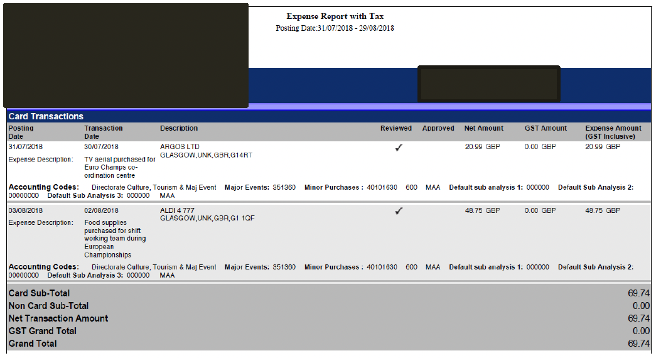Click the 'ALDI 4 777' description
Viewport: 656px width, 358px height.
(177, 210)
